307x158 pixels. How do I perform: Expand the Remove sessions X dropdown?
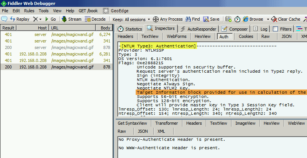point(40,19)
